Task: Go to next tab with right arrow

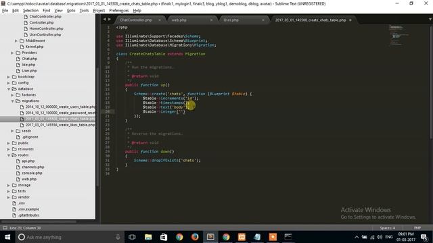Action: tap(110, 20)
